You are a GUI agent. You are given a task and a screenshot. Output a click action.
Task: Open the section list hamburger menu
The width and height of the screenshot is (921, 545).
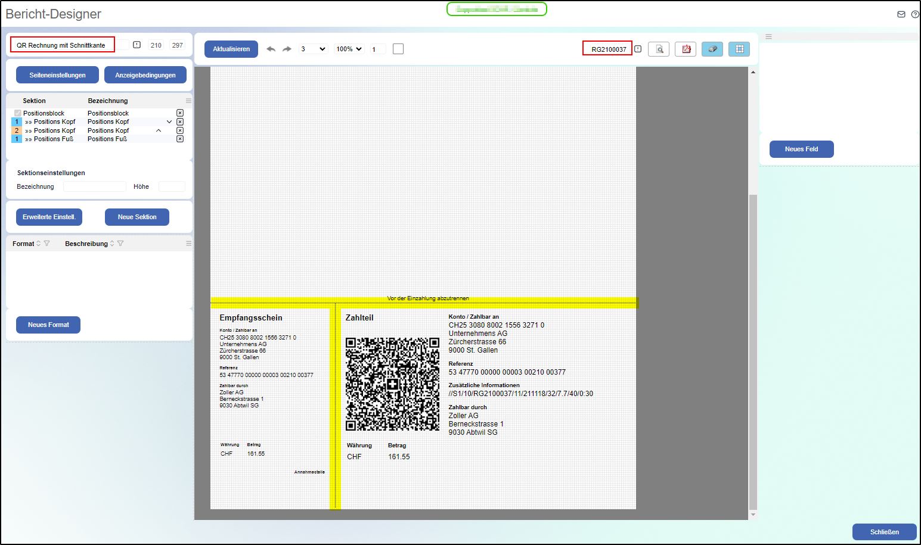click(188, 100)
